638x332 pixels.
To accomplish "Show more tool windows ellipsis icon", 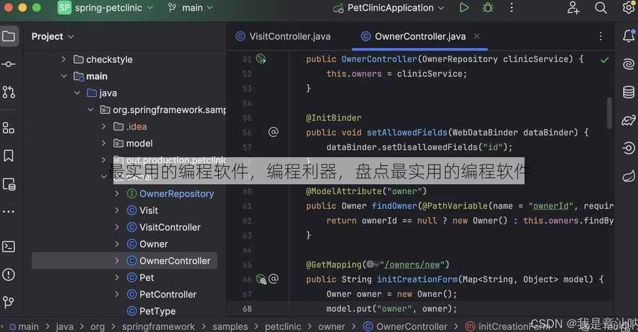I will coord(9,211).
